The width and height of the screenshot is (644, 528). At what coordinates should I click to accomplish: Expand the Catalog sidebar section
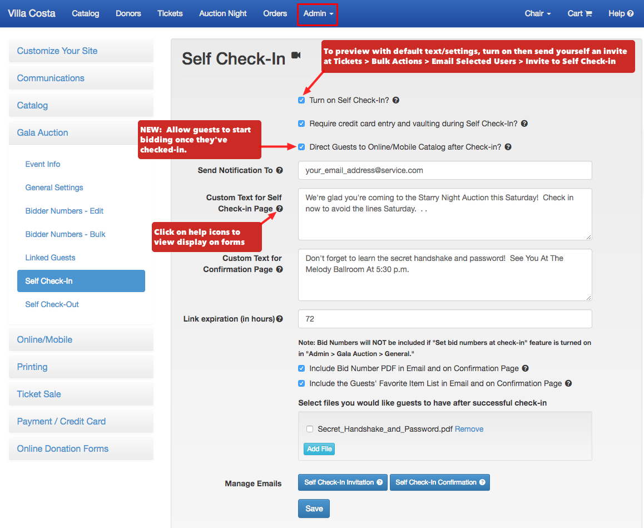81,106
